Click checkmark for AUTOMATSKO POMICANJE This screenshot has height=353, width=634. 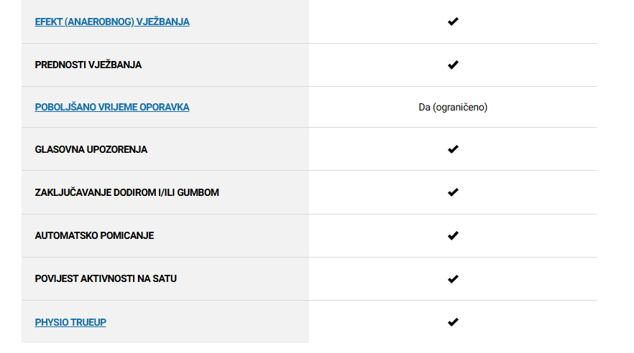[453, 235]
